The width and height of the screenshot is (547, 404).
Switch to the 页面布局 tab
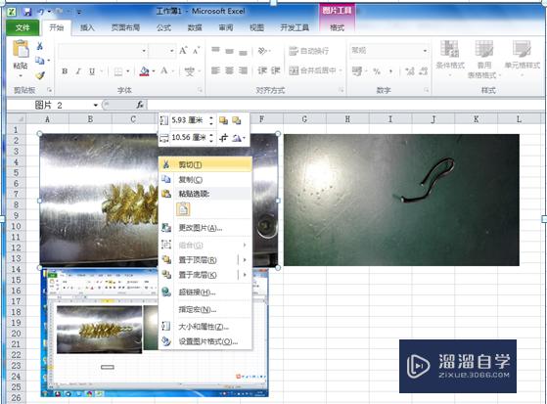pyautogui.click(x=125, y=28)
